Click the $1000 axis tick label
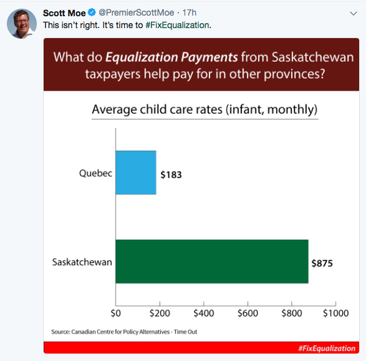 (x=335, y=313)
